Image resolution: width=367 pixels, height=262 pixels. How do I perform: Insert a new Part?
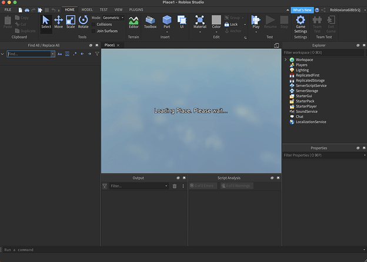click(166, 22)
